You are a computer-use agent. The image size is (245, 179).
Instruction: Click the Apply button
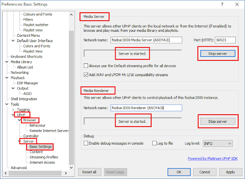(230, 172)
